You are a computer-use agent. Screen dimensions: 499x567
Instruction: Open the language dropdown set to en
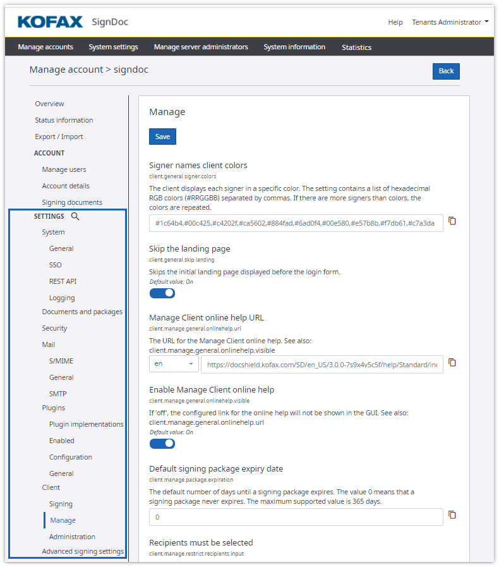point(174,364)
